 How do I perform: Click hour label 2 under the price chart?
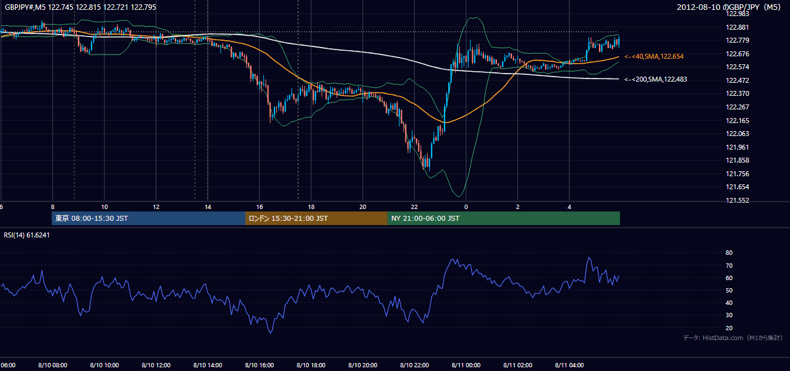(518, 207)
